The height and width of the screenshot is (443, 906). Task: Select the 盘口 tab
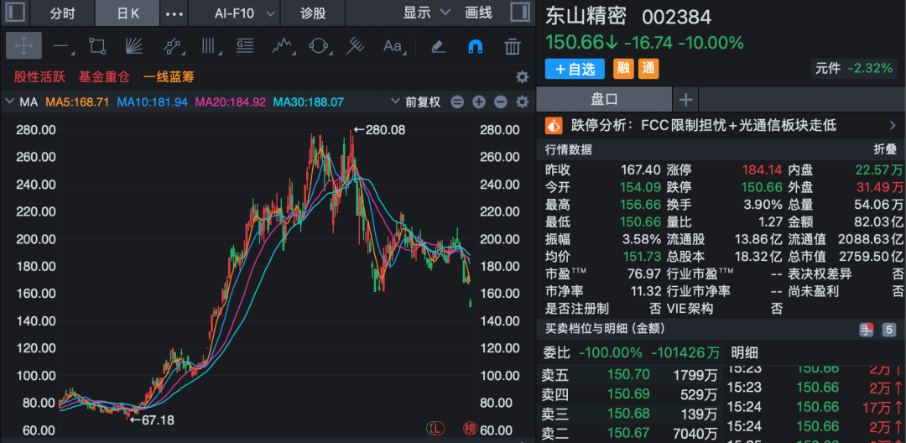pos(604,99)
